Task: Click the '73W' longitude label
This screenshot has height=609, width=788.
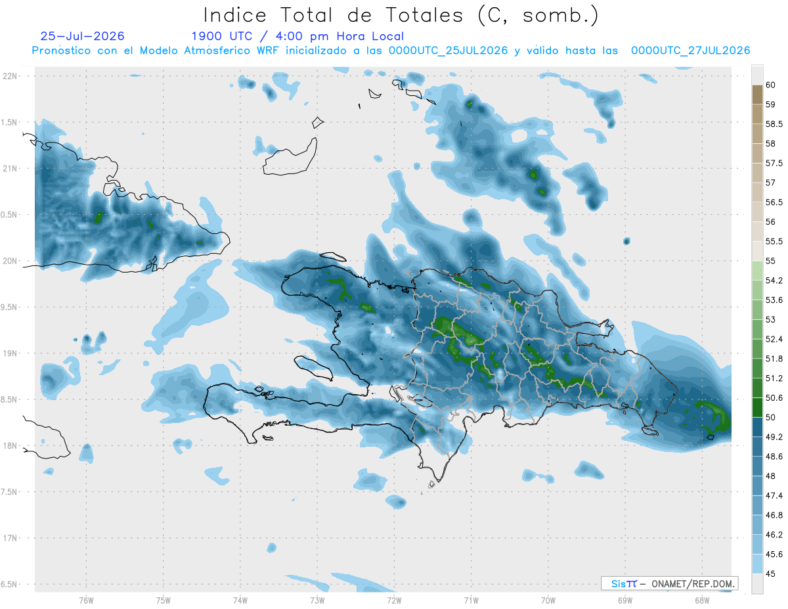Action: click(317, 600)
